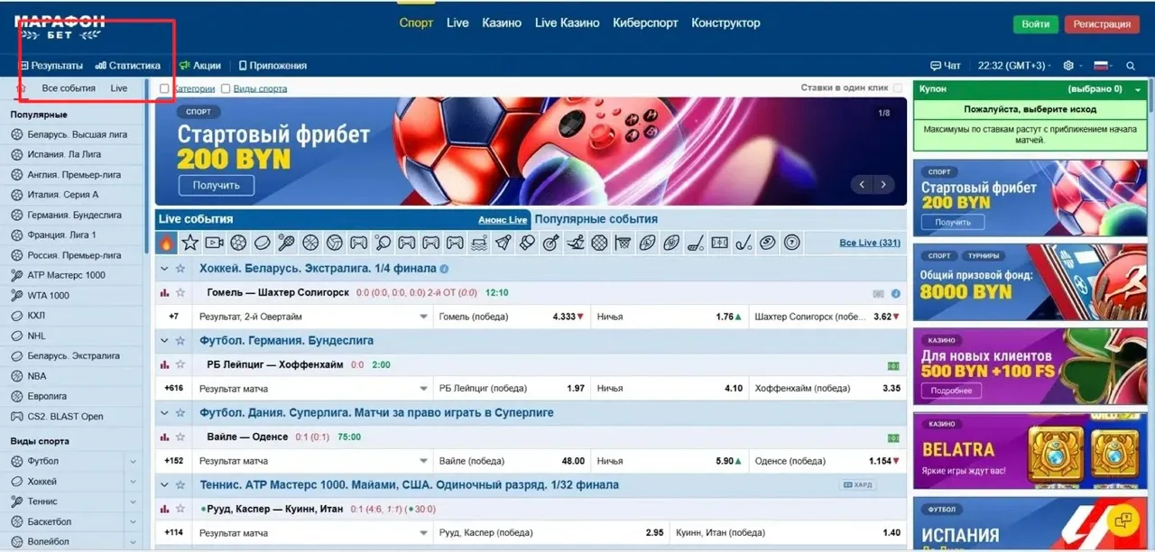Open the language flag dropdown
Image resolution: width=1155 pixels, height=552 pixels.
tap(1103, 66)
